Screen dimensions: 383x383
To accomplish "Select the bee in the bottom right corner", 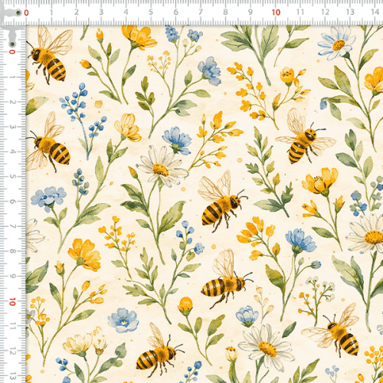I will 333,329.
